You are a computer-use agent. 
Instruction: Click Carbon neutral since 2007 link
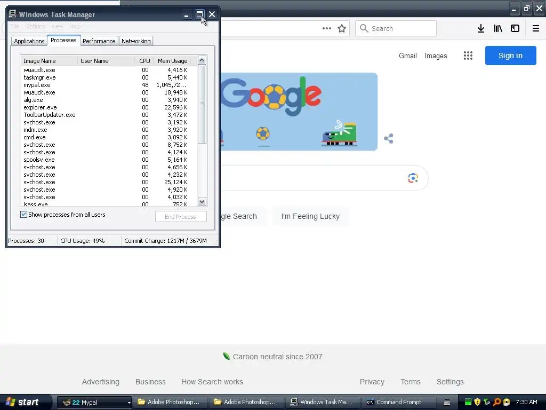[x=277, y=357]
